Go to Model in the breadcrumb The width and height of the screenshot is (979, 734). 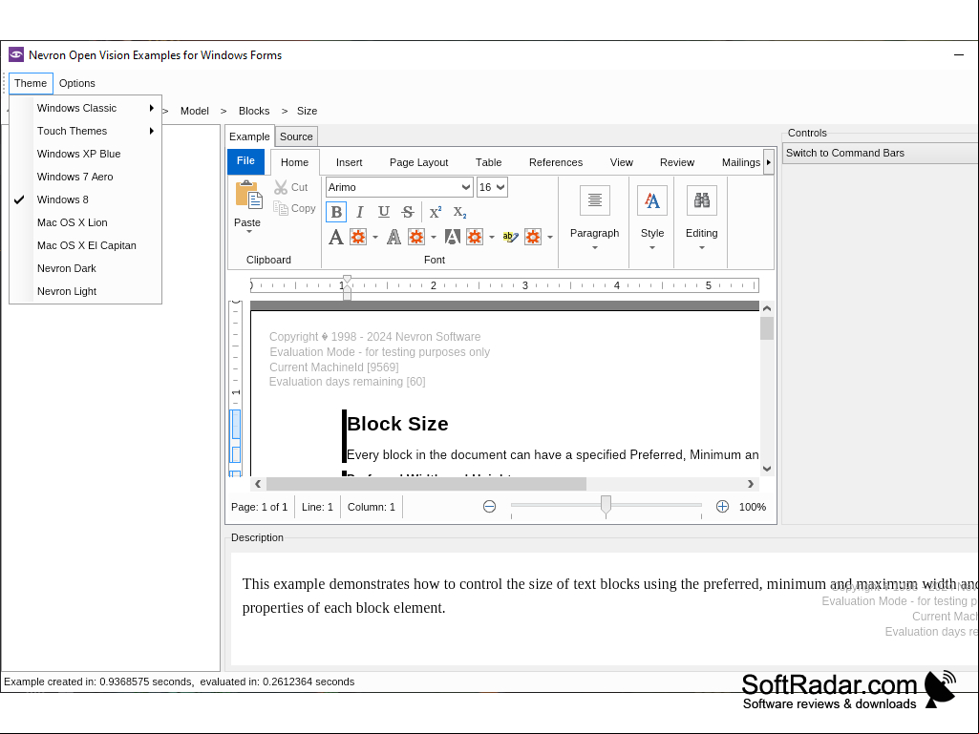click(194, 111)
